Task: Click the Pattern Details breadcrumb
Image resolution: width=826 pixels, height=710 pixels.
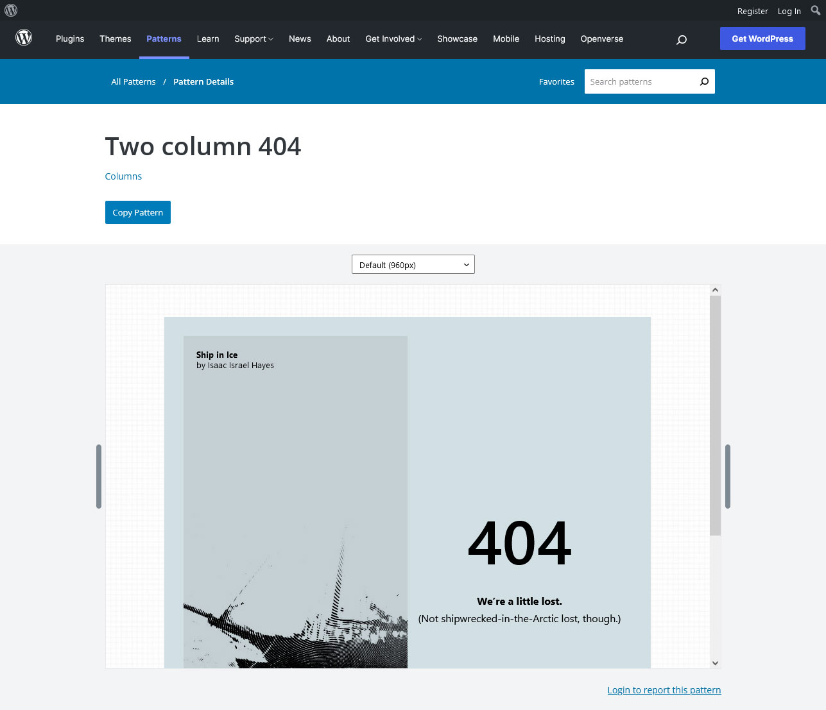Action: [x=203, y=81]
